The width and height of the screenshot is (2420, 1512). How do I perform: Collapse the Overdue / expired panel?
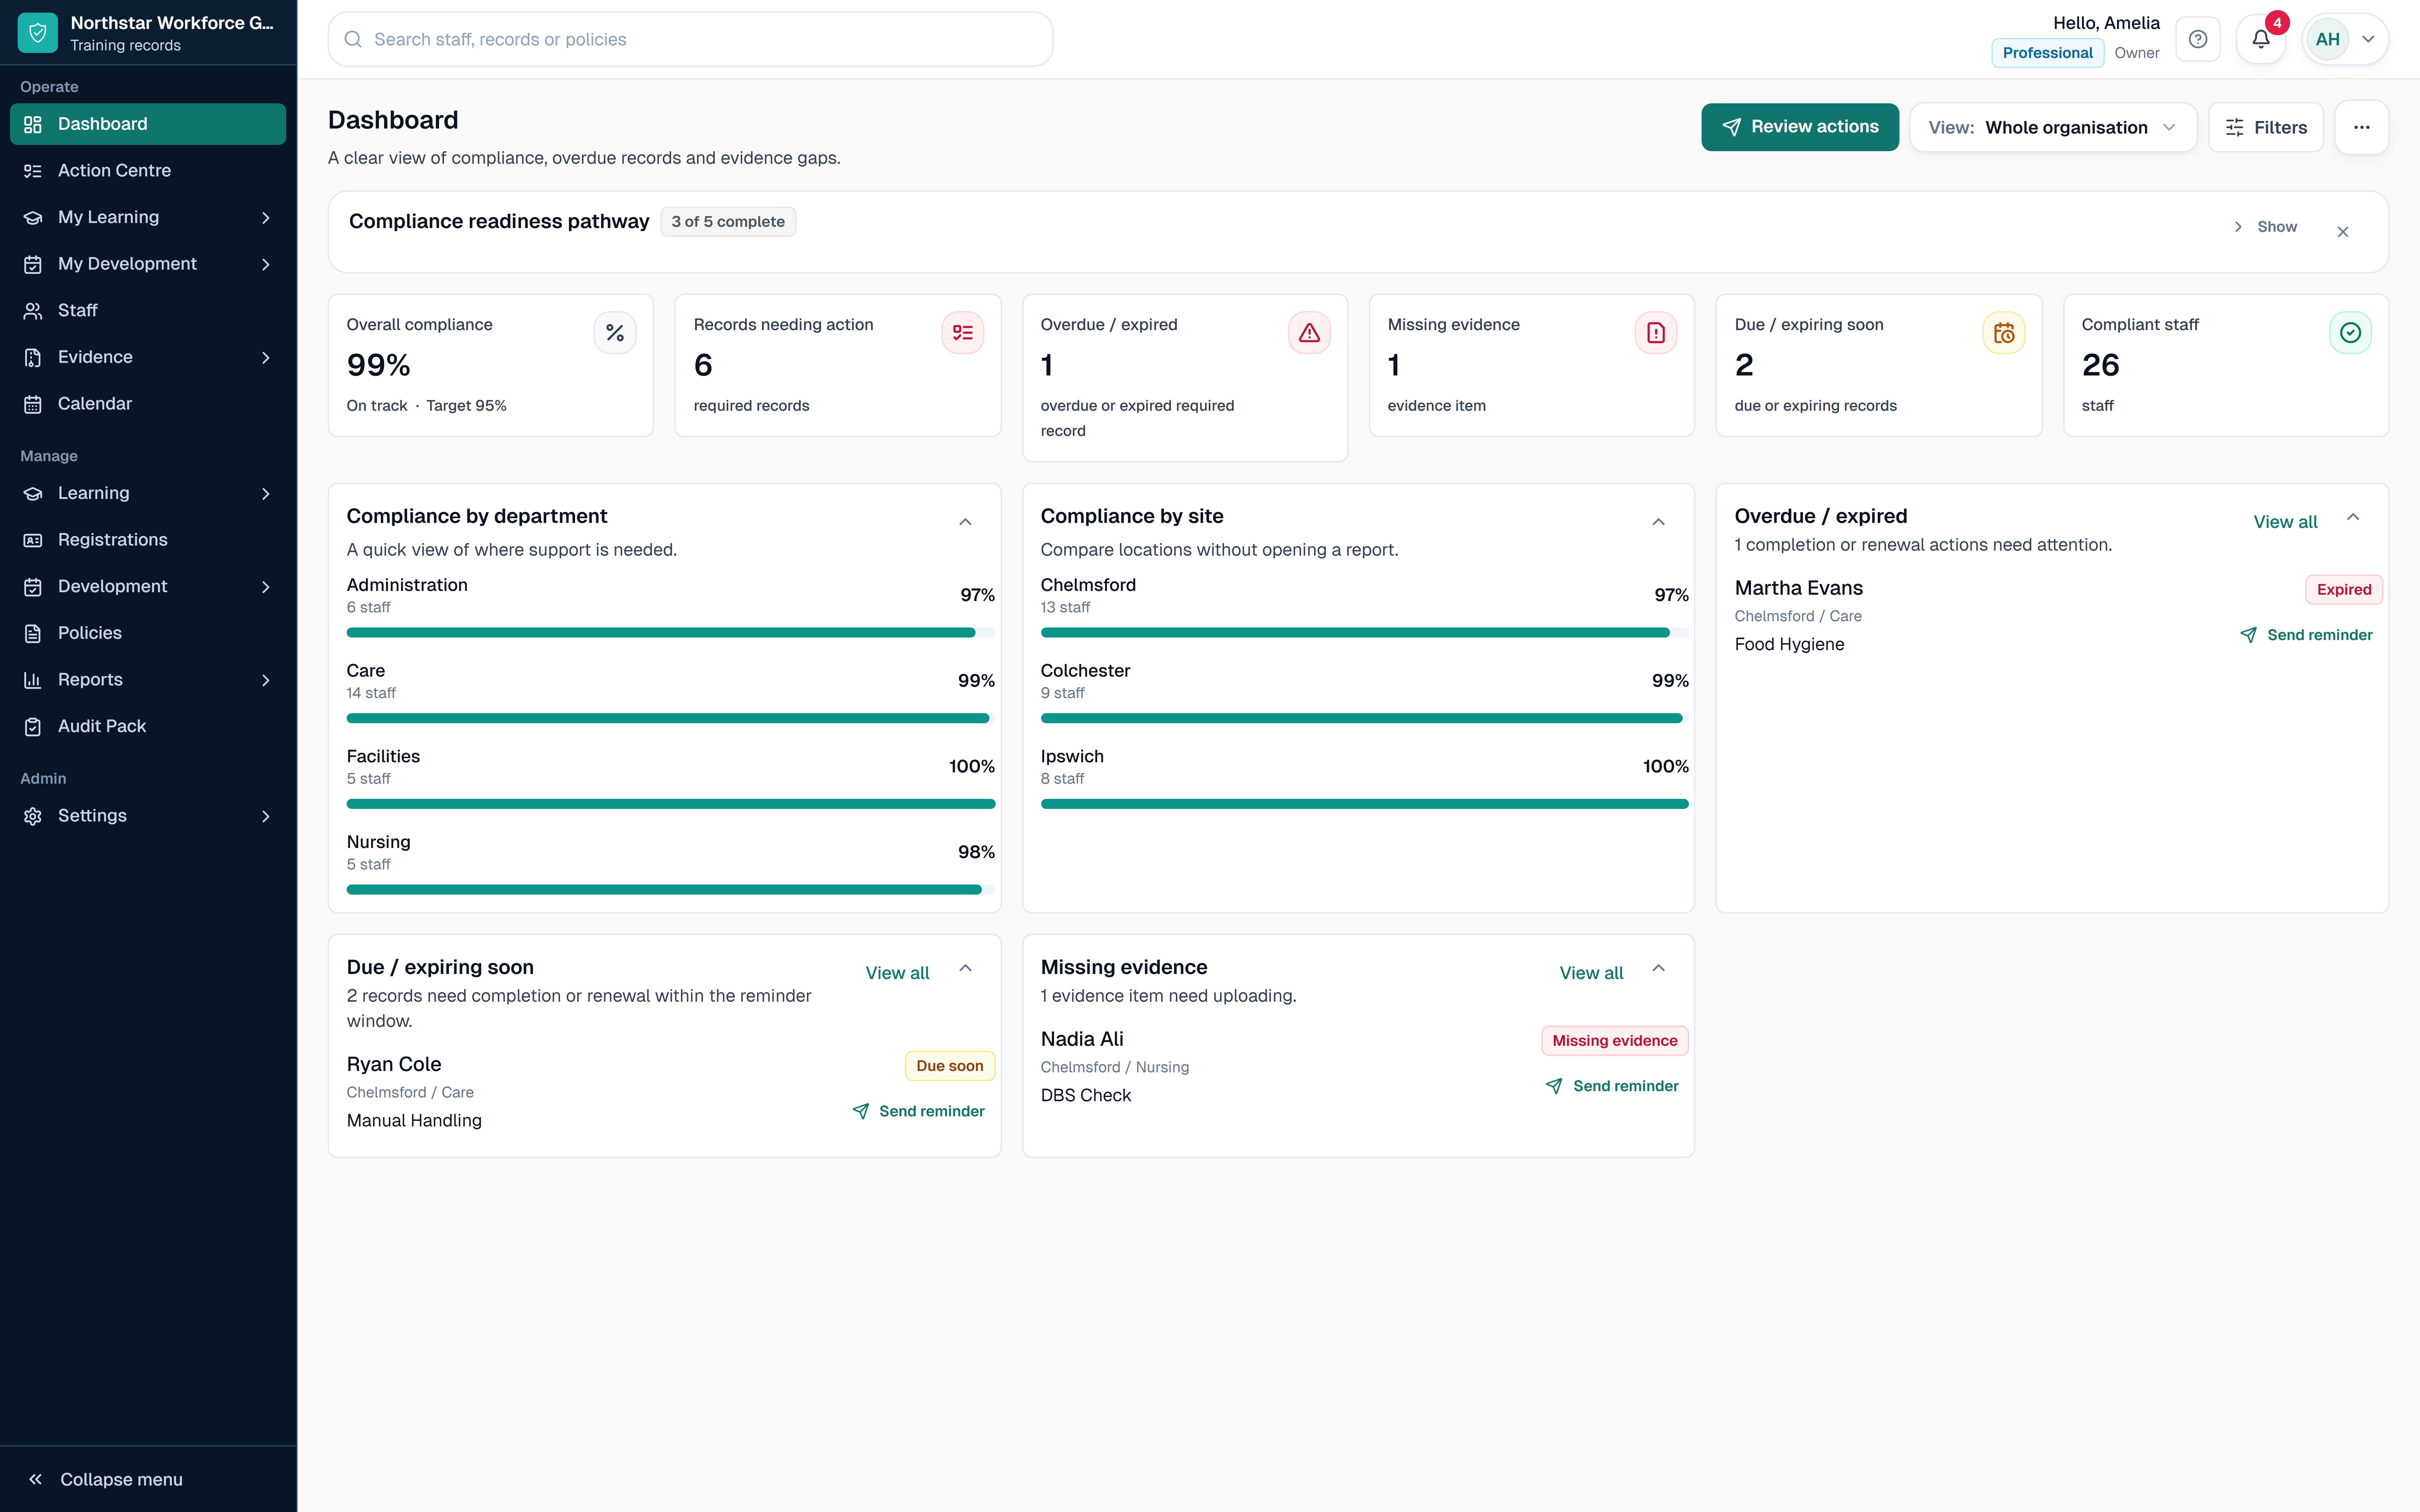click(x=2353, y=517)
